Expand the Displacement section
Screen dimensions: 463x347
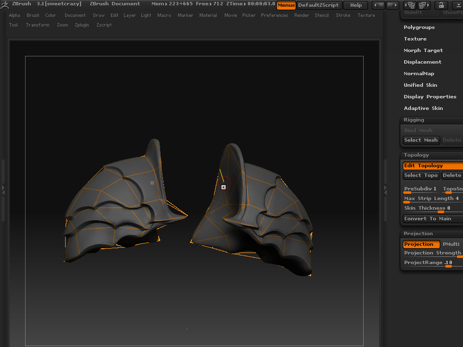[x=422, y=62]
